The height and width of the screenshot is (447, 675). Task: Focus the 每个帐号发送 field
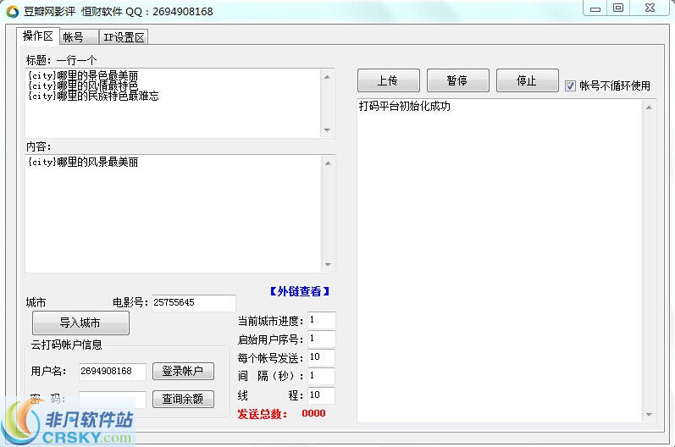tap(322, 357)
